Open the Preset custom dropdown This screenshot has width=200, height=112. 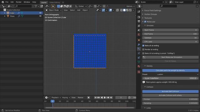click(177, 74)
